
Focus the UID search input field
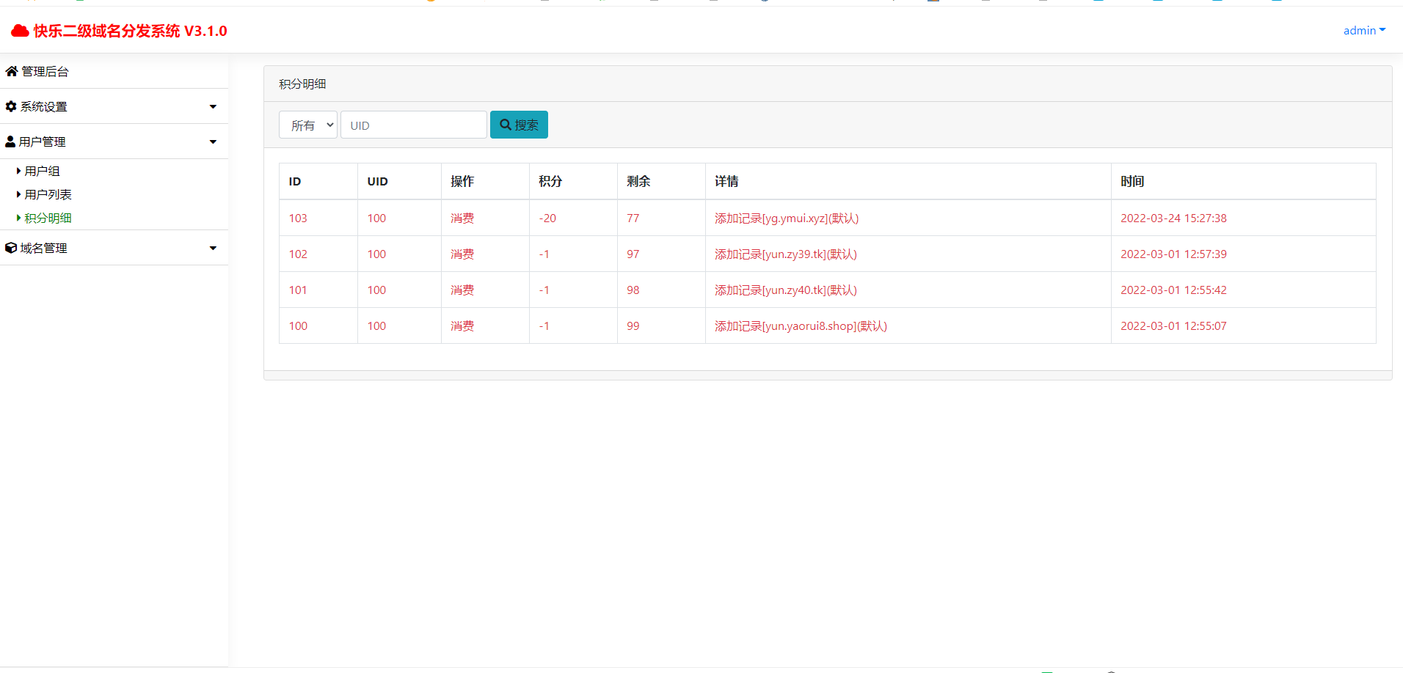coord(413,125)
